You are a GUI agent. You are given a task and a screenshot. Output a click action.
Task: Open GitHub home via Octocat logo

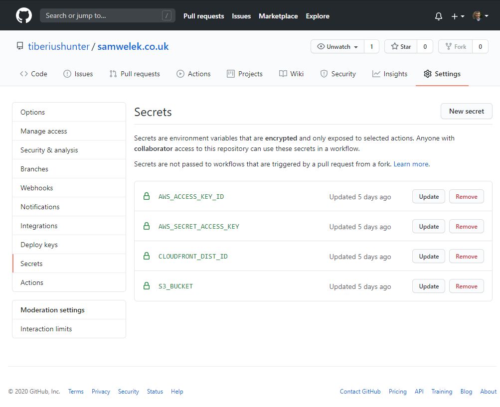(24, 15)
